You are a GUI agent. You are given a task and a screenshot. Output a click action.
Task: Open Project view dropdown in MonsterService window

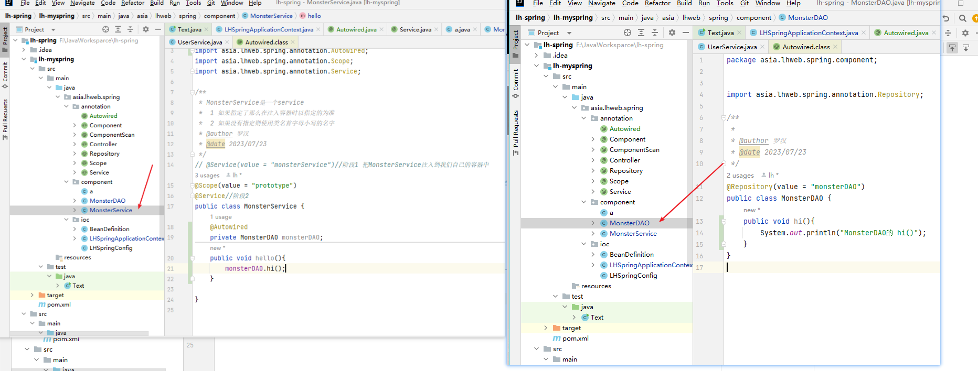[53, 30]
